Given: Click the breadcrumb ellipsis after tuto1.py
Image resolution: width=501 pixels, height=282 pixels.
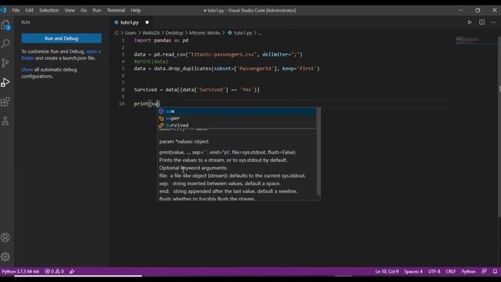Looking at the screenshot, I should (x=260, y=33).
